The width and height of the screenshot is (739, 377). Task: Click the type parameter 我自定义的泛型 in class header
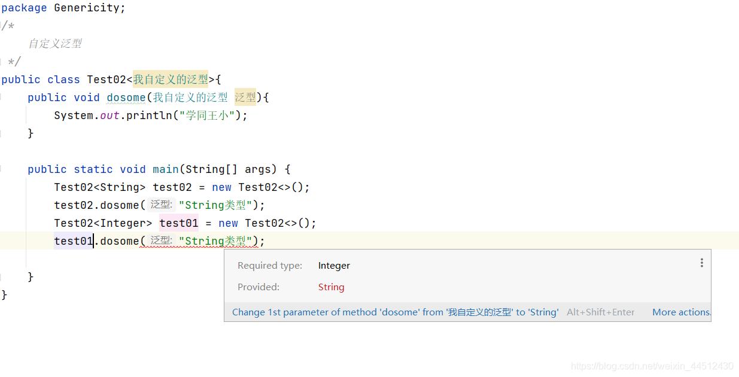171,80
